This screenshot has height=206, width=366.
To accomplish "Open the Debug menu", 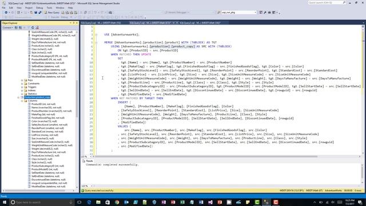I will point(39,7).
